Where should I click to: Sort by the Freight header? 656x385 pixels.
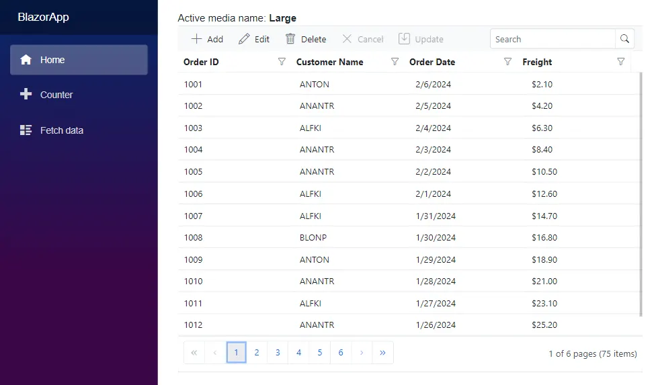tap(537, 62)
